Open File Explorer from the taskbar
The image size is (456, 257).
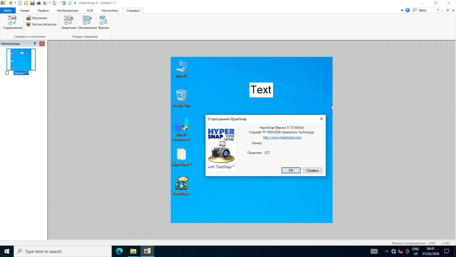point(133,251)
